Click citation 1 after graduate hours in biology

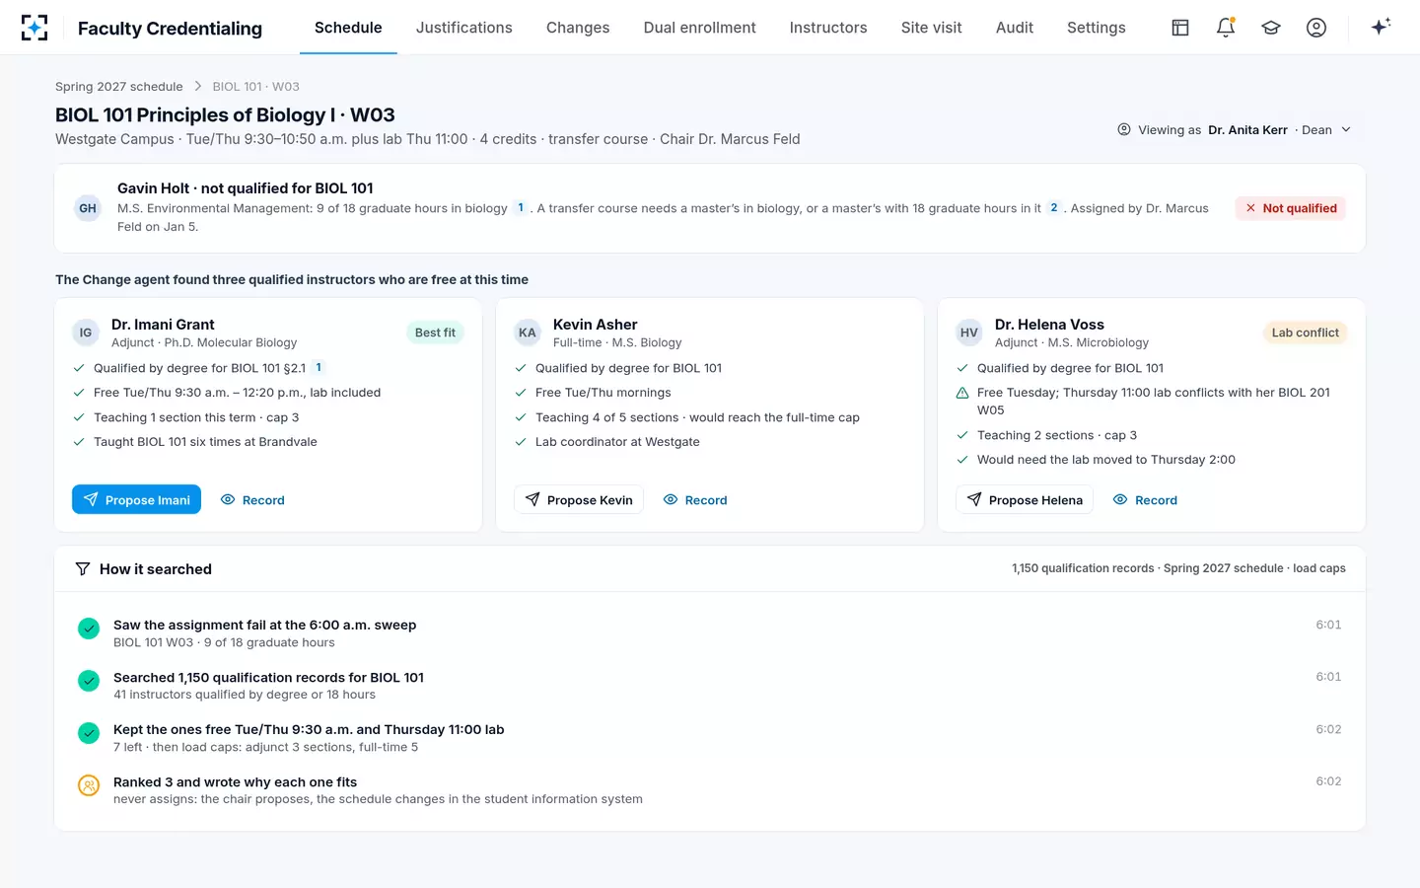[521, 208]
